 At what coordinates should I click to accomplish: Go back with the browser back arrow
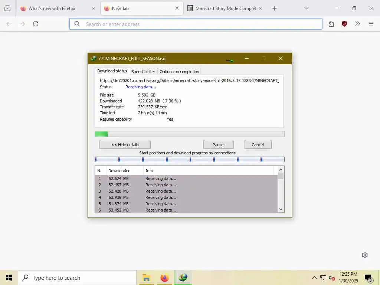[9, 24]
